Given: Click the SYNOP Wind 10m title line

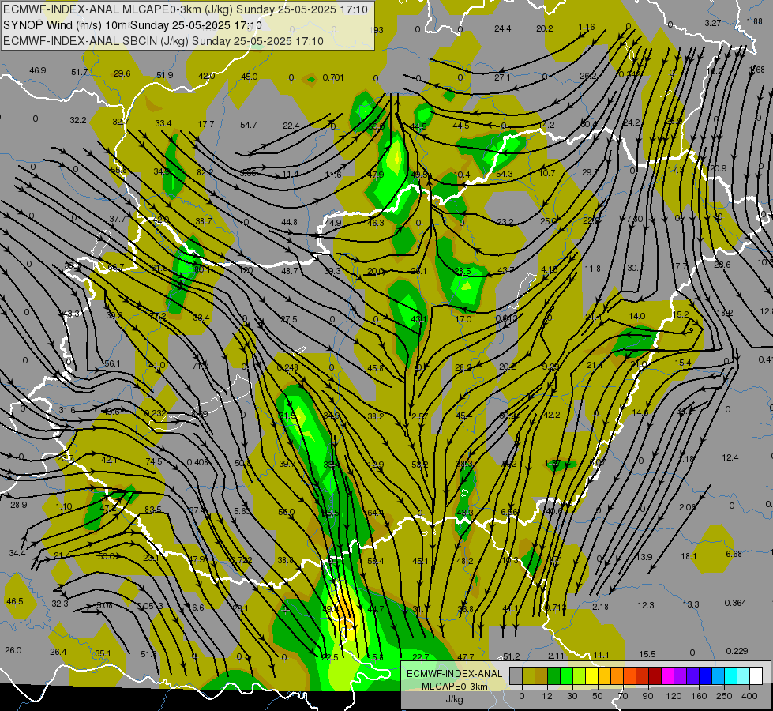Looking at the screenshot, I should (x=132, y=25).
